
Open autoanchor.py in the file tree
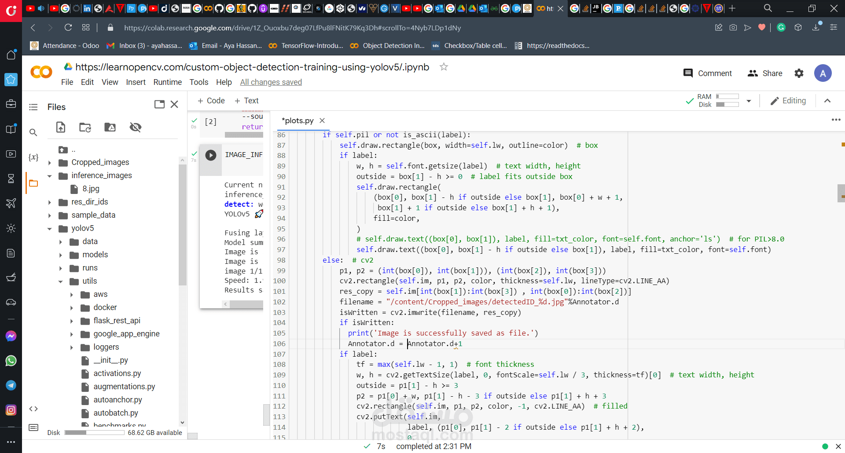click(118, 400)
